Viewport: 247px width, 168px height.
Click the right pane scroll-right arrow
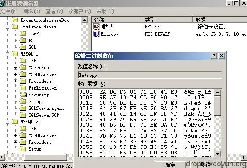[x=244, y=157]
